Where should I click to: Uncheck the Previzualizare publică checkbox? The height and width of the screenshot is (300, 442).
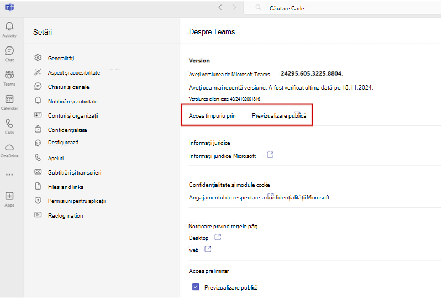(x=196, y=287)
